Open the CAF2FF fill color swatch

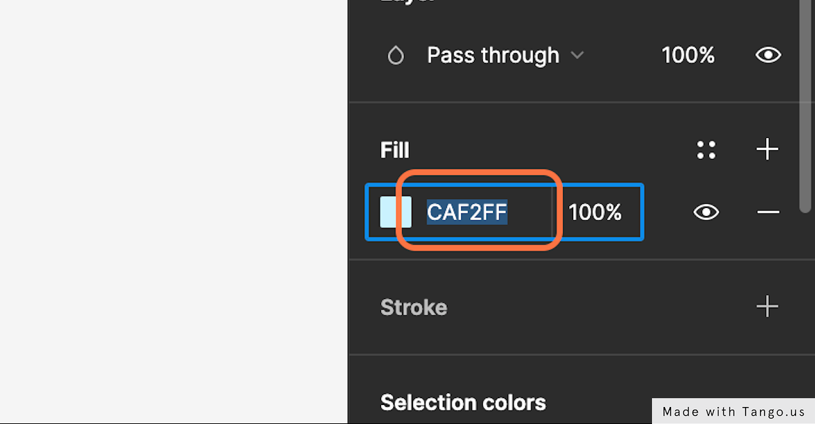(x=395, y=212)
